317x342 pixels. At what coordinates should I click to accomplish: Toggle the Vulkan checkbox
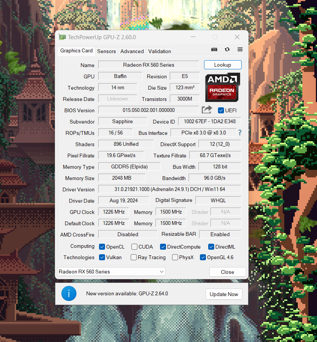pyautogui.click(x=102, y=257)
